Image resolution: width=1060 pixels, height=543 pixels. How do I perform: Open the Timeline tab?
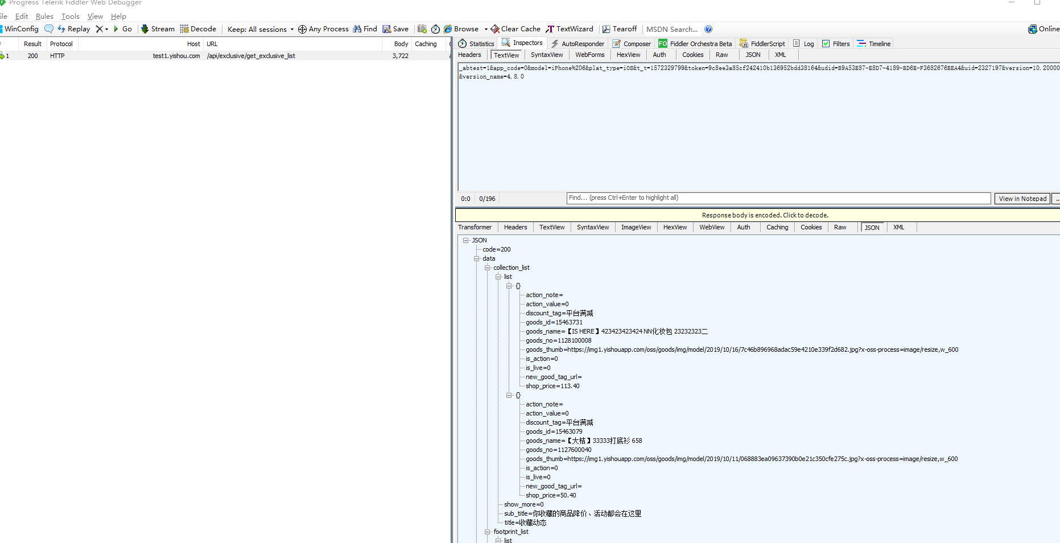pyautogui.click(x=874, y=44)
